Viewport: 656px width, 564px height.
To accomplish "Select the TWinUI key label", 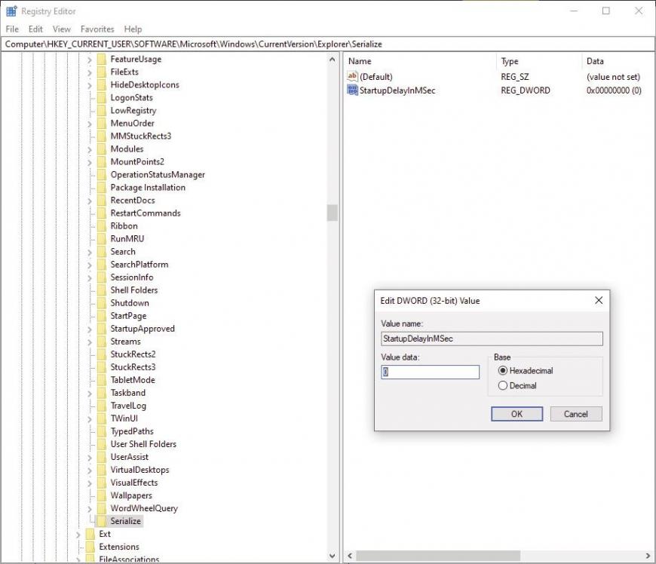I will pyautogui.click(x=124, y=418).
